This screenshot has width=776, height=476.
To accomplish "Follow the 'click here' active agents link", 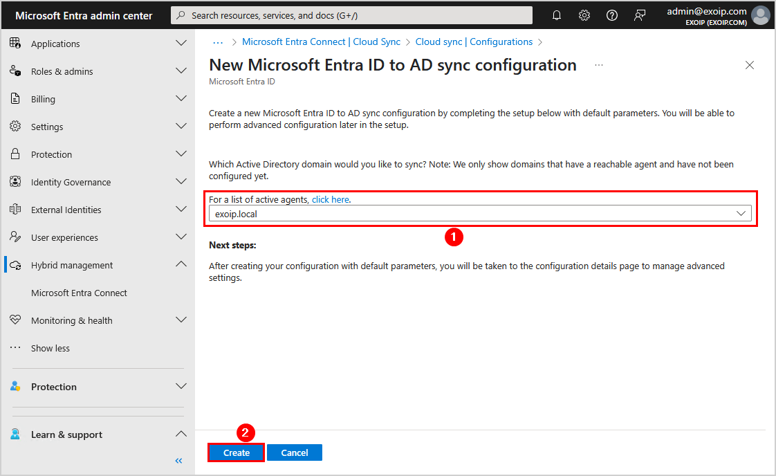I will click(x=330, y=199).
